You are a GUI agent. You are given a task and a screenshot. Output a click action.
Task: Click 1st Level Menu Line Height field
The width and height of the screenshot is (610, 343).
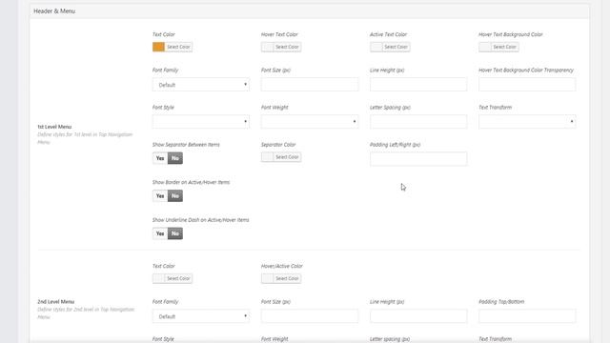coord(418,85)
